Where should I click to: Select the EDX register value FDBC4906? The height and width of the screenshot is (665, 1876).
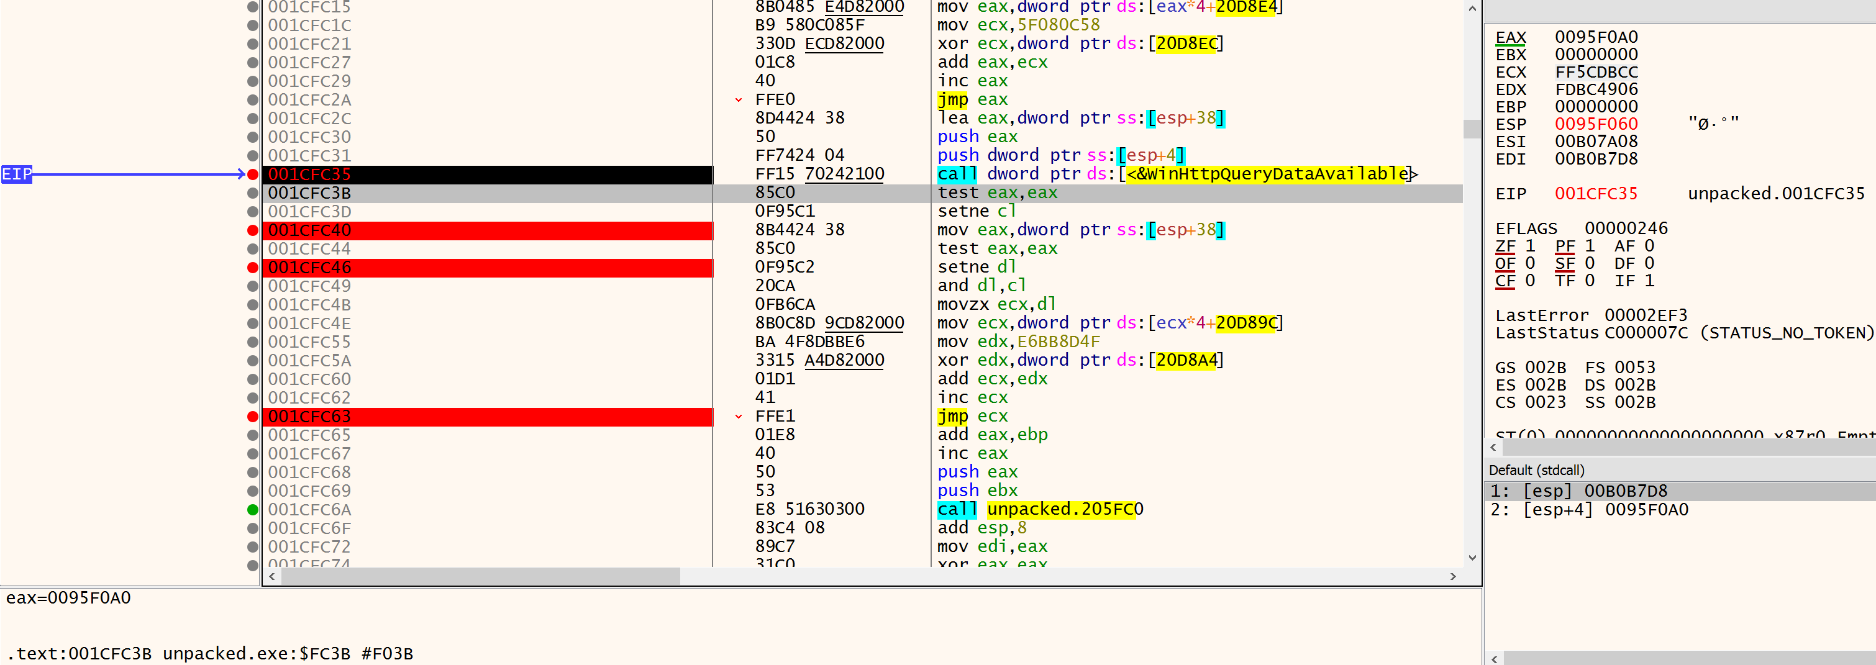[x=1596, y=89]
